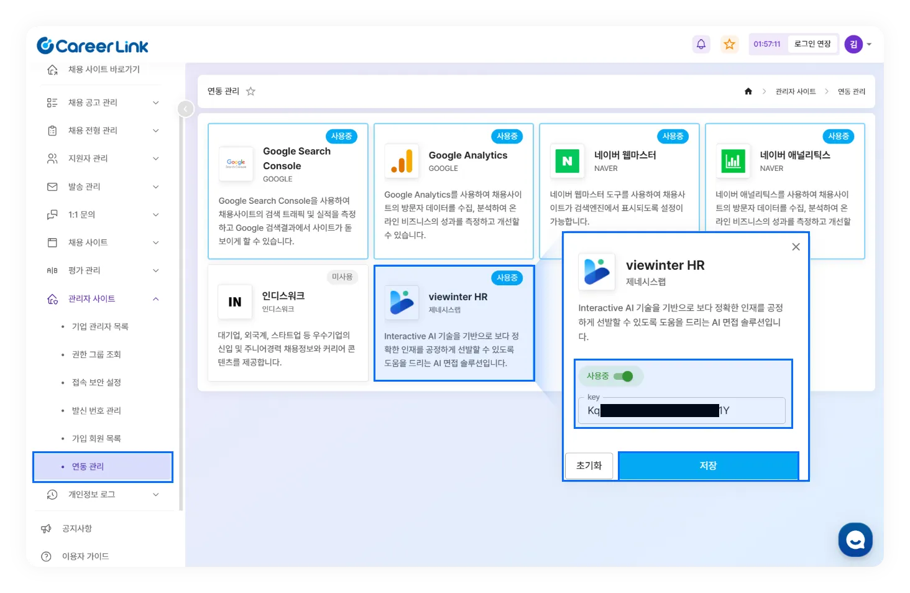Open the Google Search Console card
This screenshot has width=910, height=593.
(x=288, y=191)
